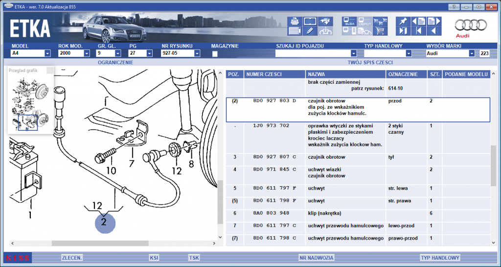Select part number 8D0 927 803 D
The width and height of the screenshot is (501, 267).
coord(274,101)
